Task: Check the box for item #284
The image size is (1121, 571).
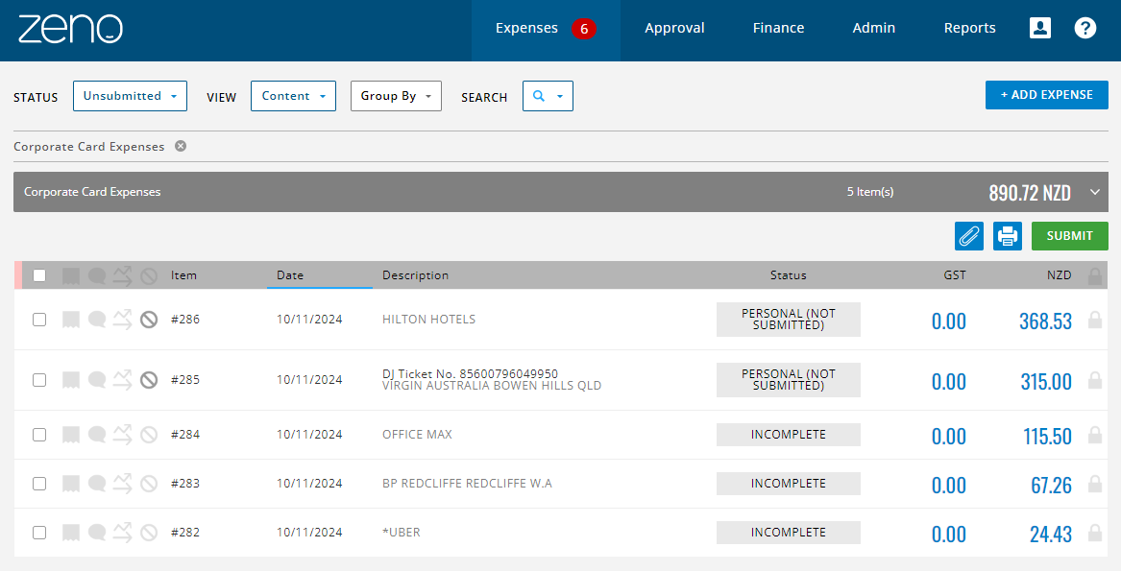Action: coord(39,435)
